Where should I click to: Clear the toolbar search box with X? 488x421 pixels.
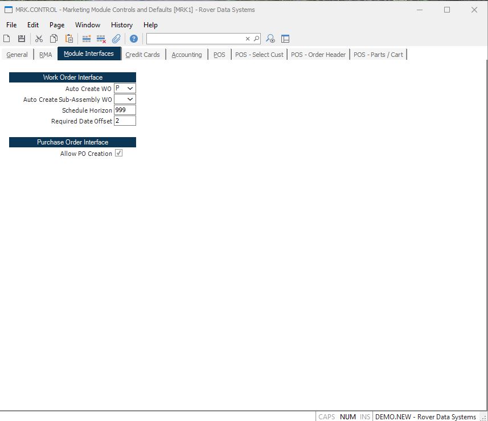[x=248, y=39]
